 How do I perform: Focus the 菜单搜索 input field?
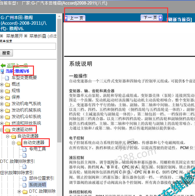coord(28,46)
